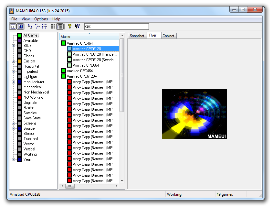Toggle grouped view toolbar button
This screenshot has height=207, width=271.
tap(60, 27)
